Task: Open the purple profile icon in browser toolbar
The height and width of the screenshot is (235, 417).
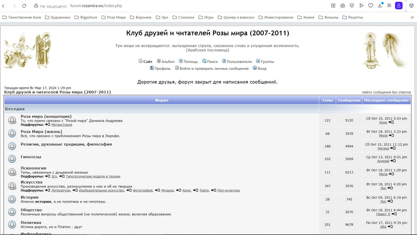Action: coord(399,6)
